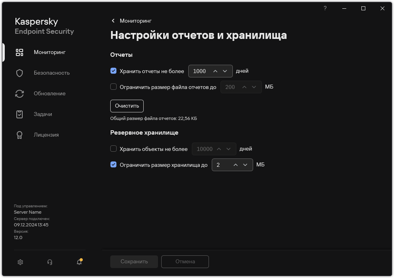394x278 pixels.
Task: Maximize the Kaspersky window
Action: [363, 8]
